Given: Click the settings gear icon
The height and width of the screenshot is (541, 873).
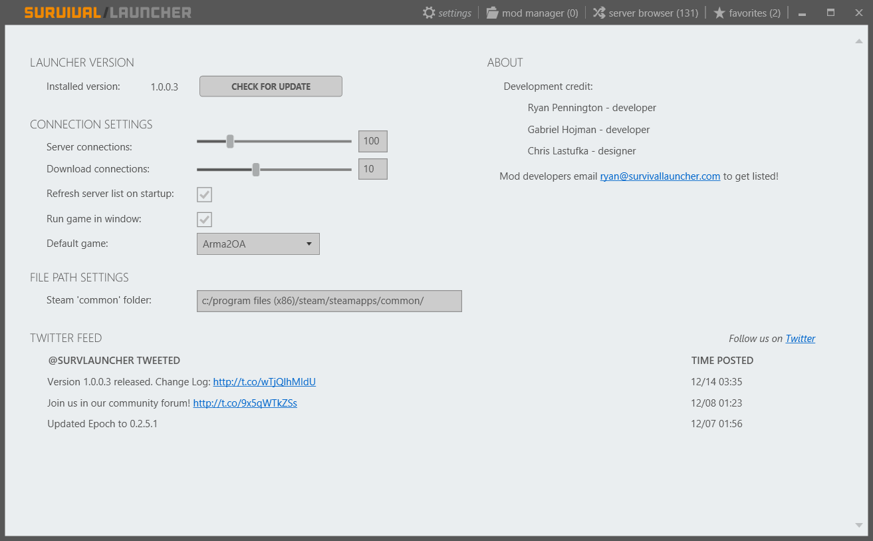Looking at the screenshot, I should tap(429, 13).
